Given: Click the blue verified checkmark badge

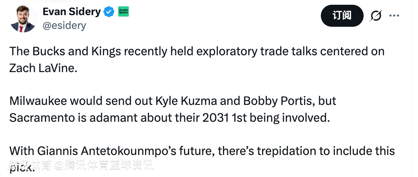Looking at the screenshot, I should click(108, 12).
